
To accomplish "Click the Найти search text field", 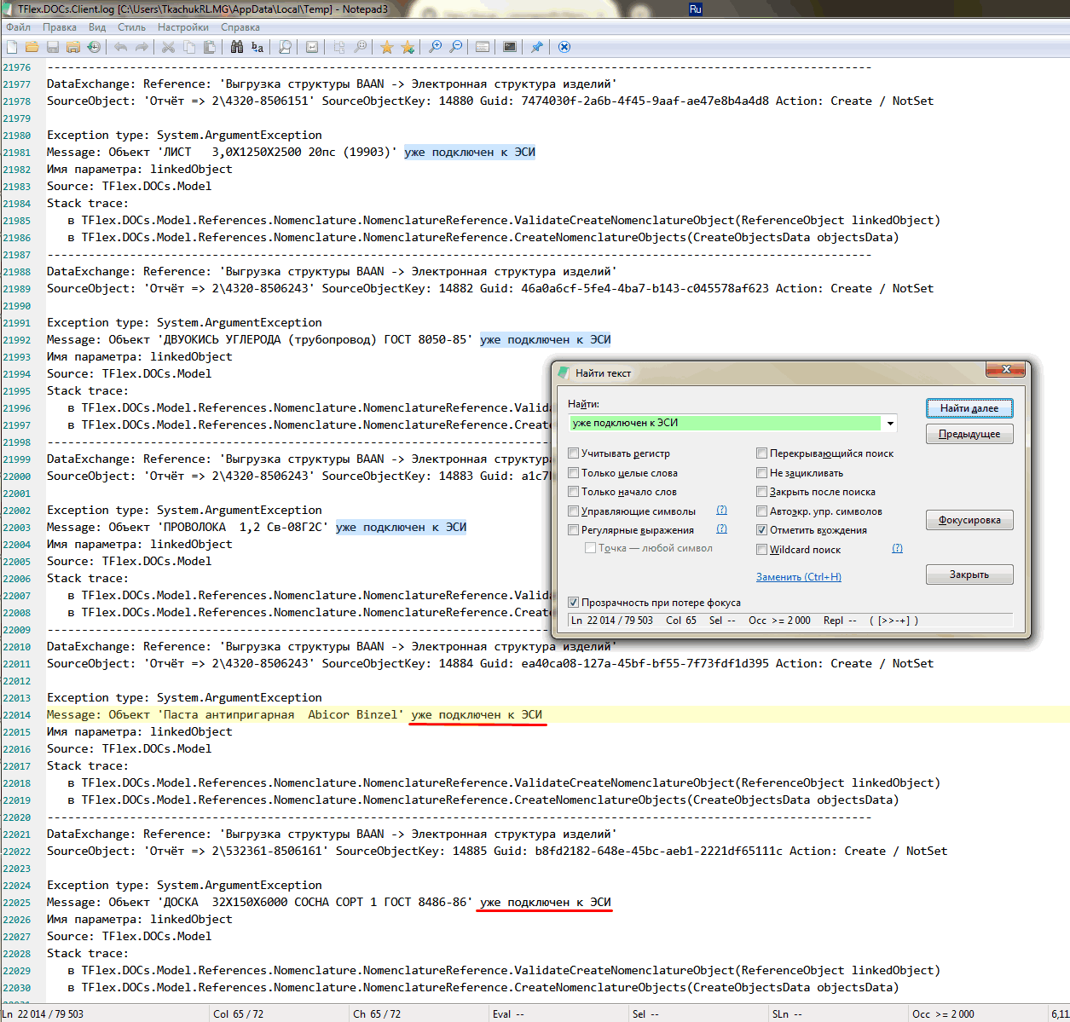I will pos(725,423).
